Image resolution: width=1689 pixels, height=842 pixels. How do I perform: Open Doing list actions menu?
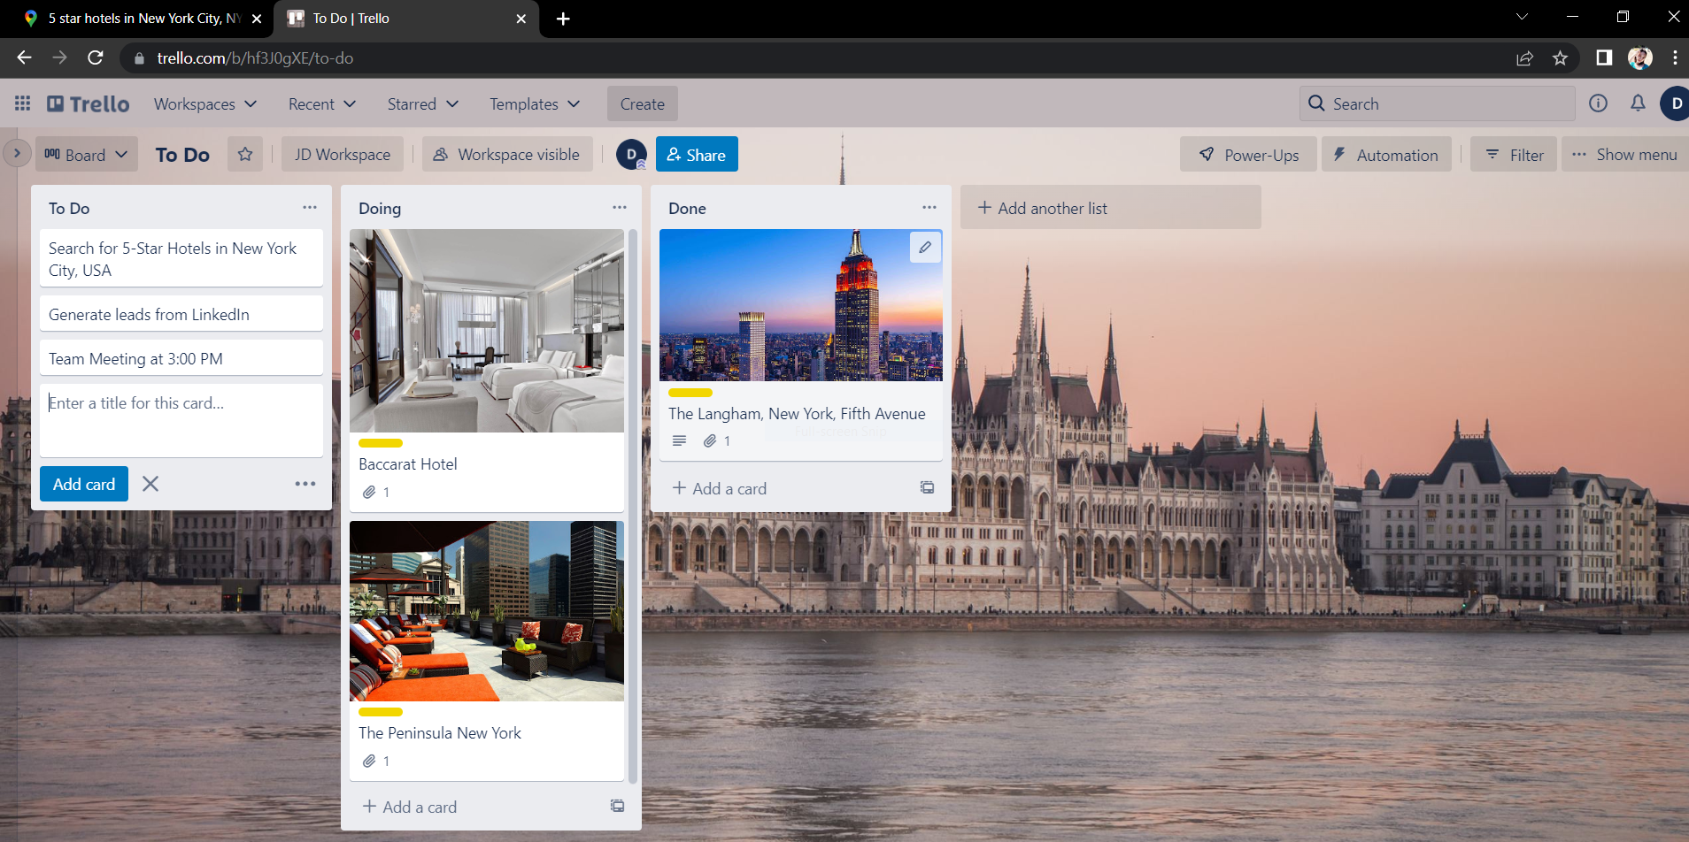click(619, 208)
